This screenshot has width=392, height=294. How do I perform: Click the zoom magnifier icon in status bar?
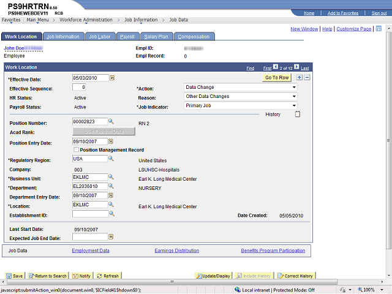click(x=360, y=290)
